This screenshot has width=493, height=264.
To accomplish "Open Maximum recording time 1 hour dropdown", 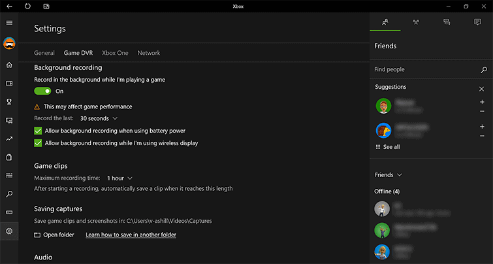I will (x=119, y=178).
